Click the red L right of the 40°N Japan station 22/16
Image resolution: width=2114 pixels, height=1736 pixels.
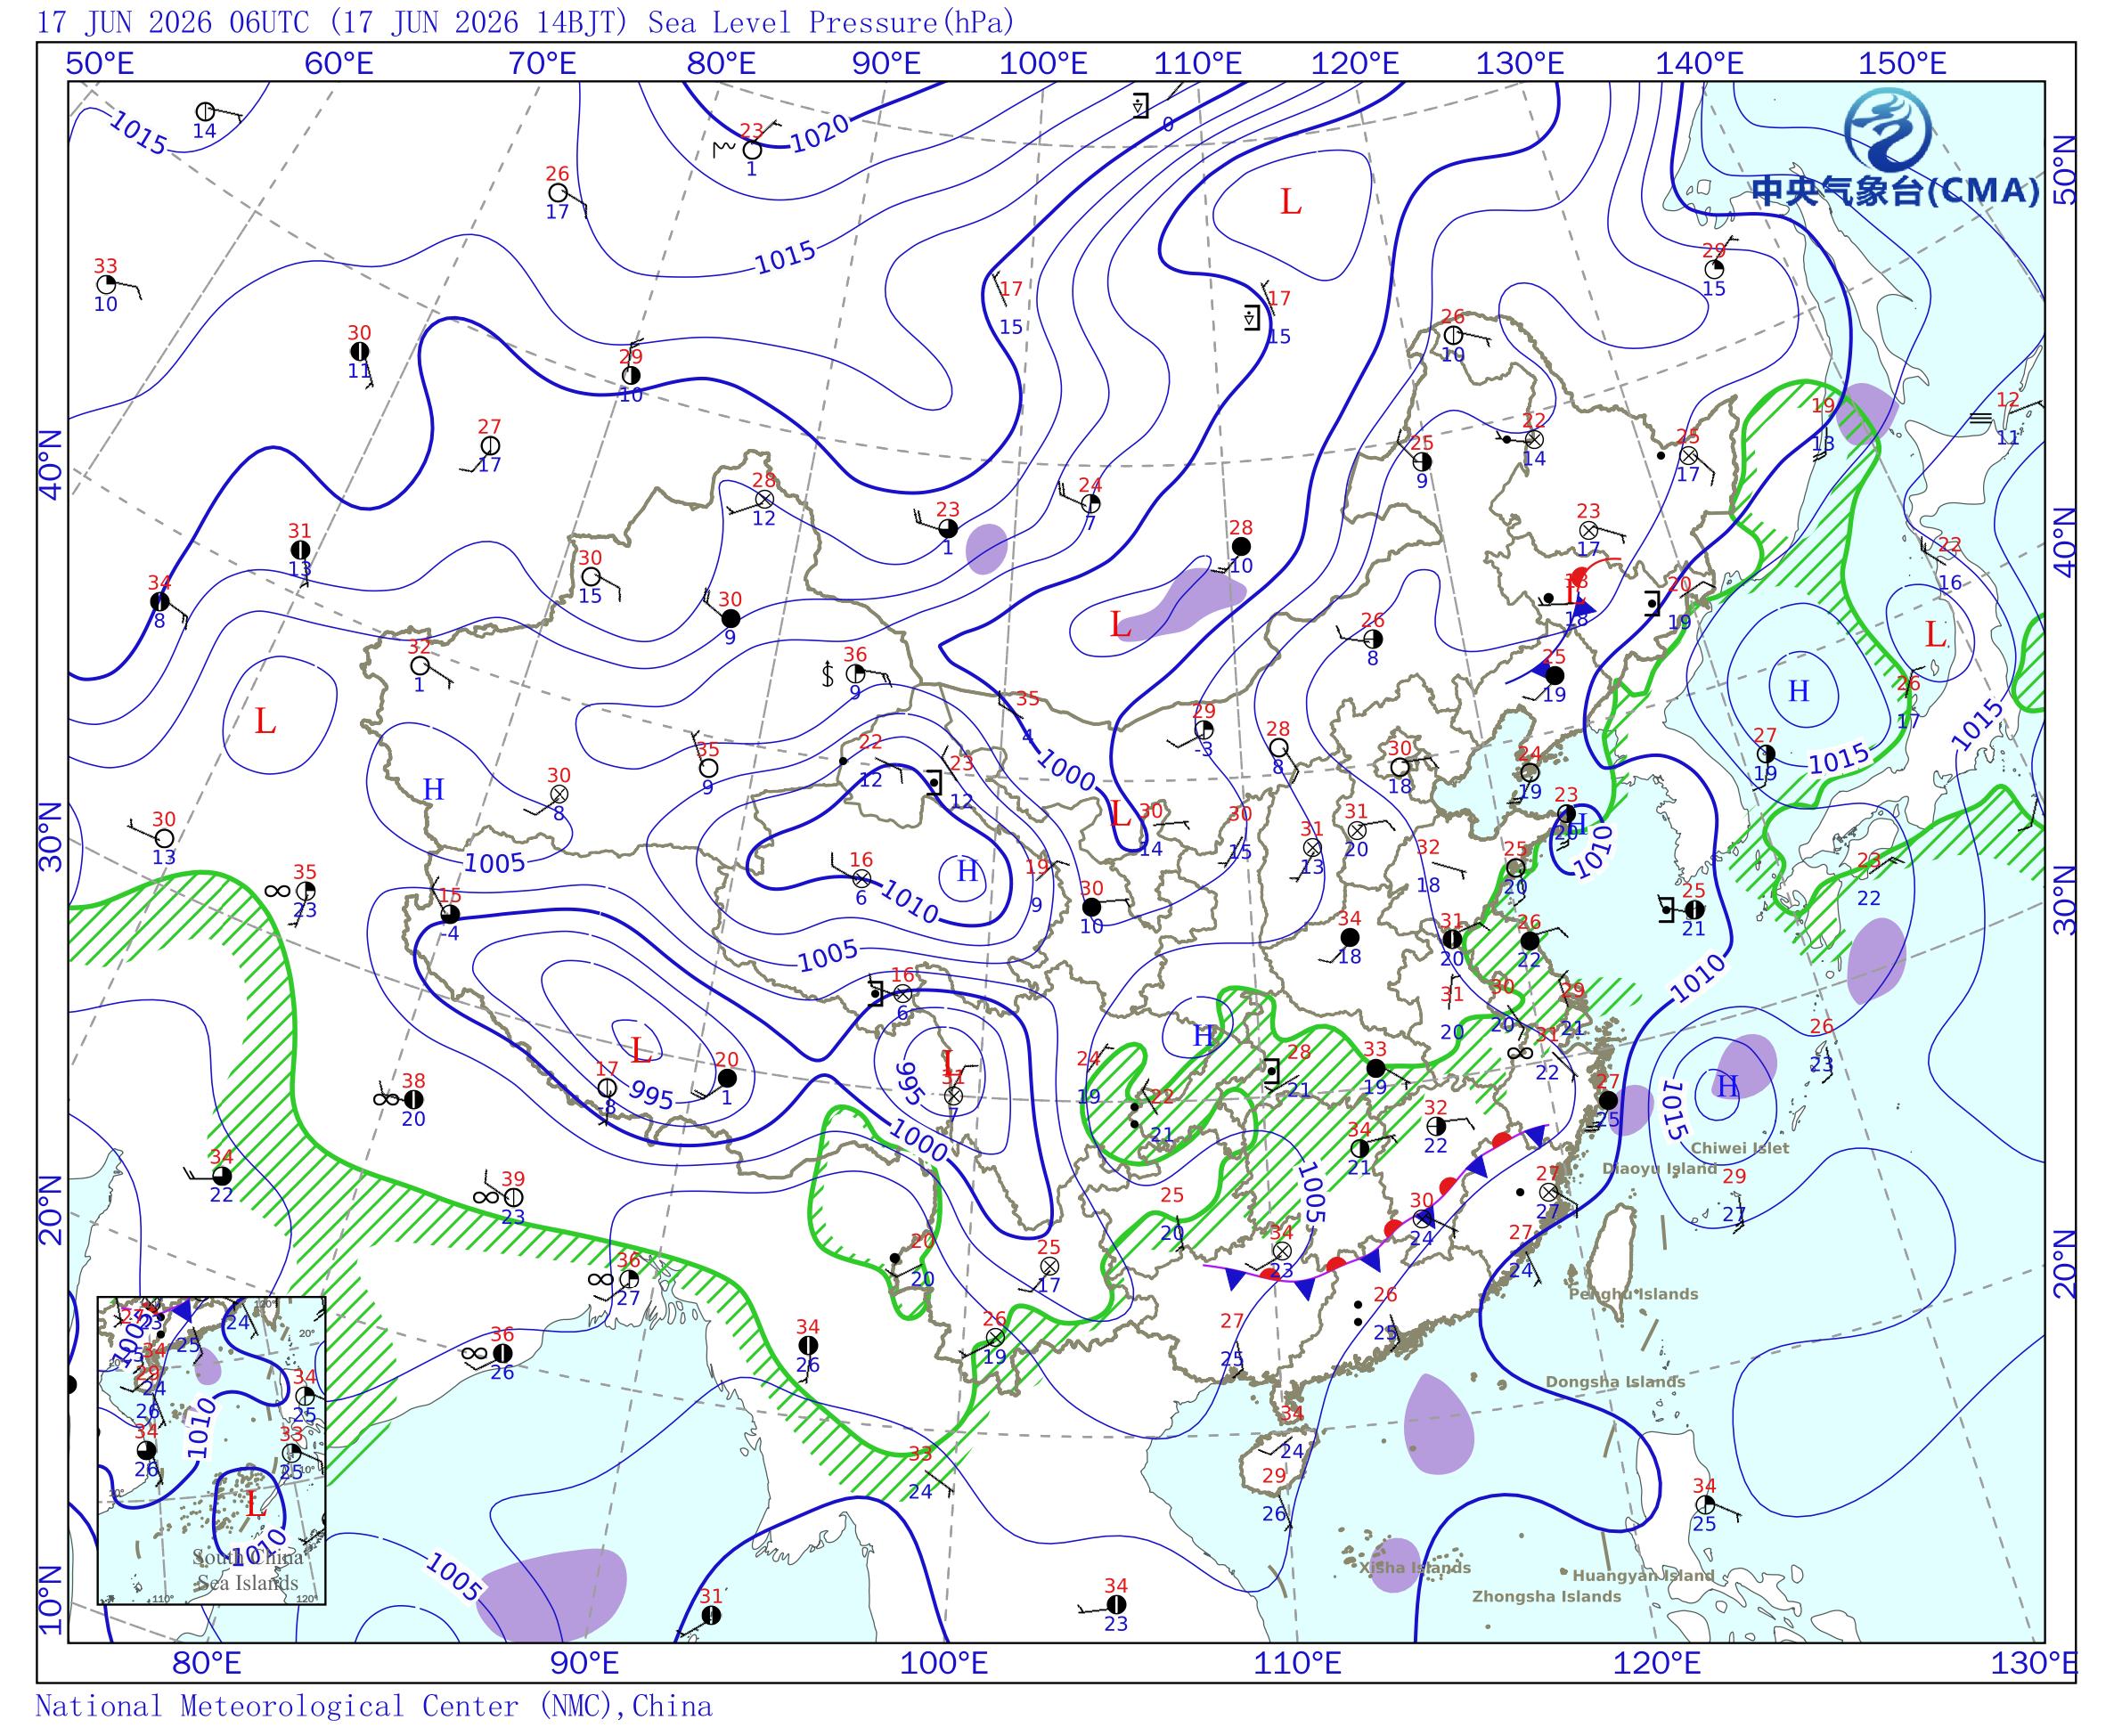(1936, 635)
